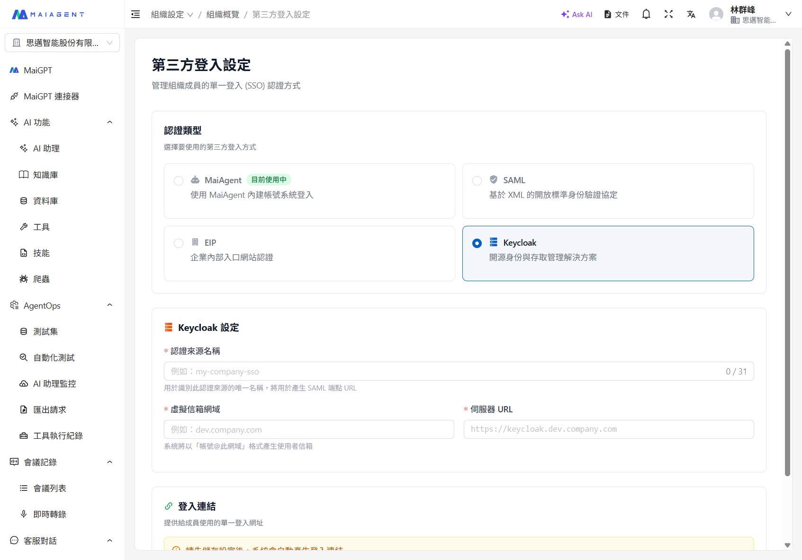
Task: Collapse the AI 功能 sidebar group
Action: point(110,122)
